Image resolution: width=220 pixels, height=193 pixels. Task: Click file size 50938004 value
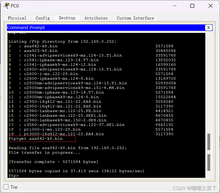tap(166, 83)
